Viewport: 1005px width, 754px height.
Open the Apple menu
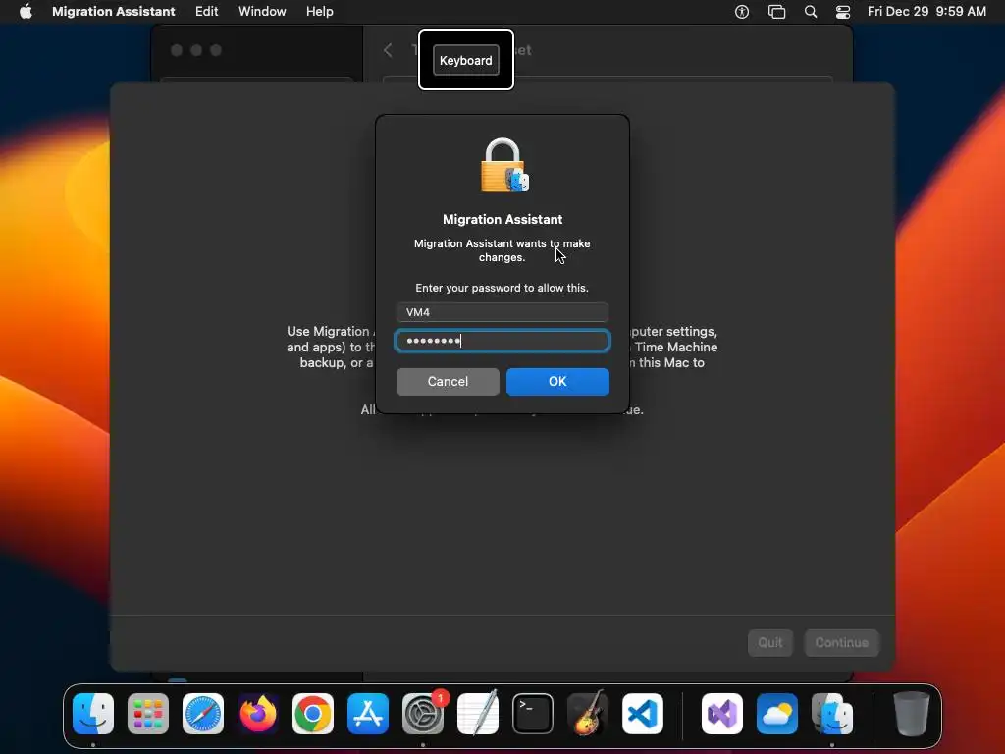[x=26, y=12]
